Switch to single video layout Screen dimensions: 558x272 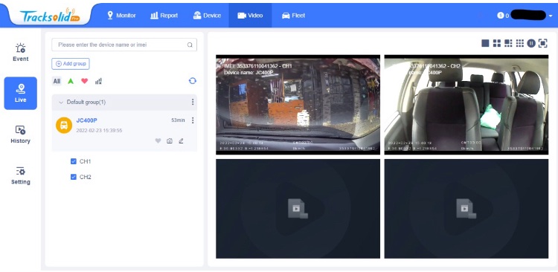click(x=485, y=43)
